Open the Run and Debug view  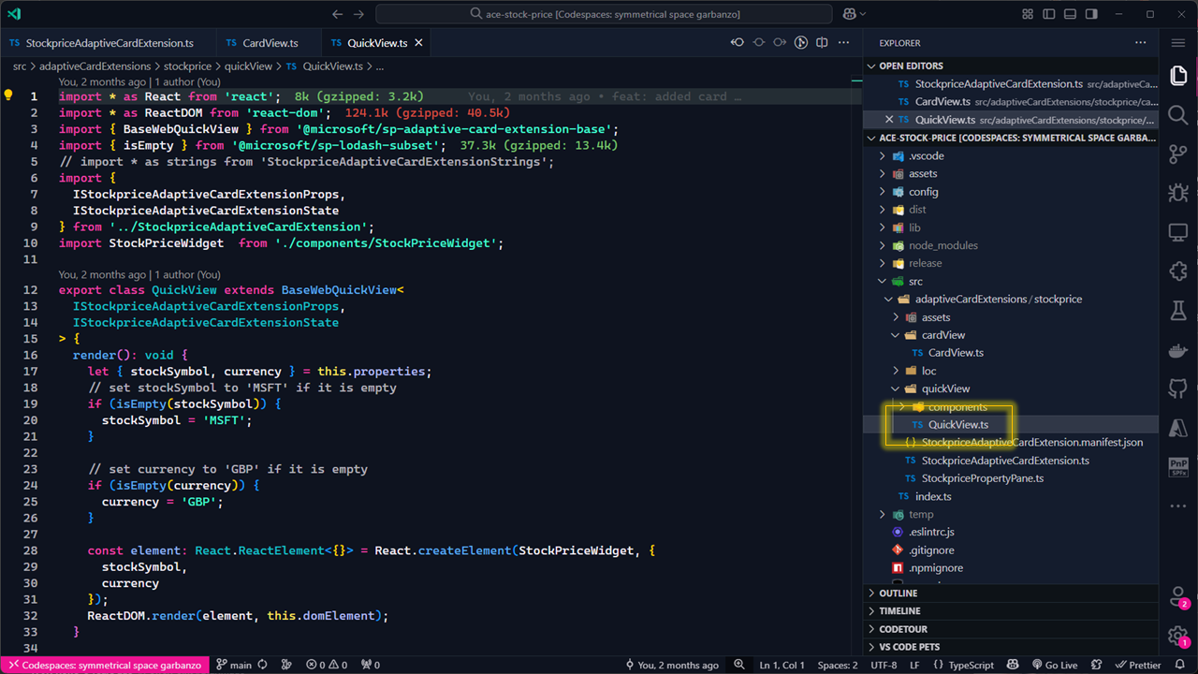coord(1177,193)
